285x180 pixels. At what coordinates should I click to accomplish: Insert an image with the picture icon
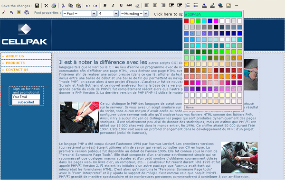[x=228, y=5]
